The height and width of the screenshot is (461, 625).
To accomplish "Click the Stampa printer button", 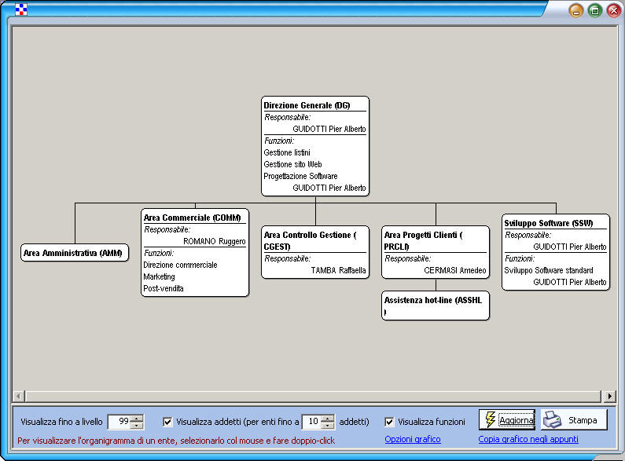I will click(x=574, y=419).
